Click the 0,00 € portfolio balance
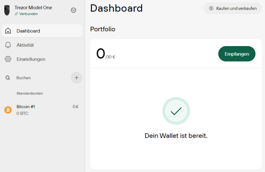The width and height of the screenshot is (265, 172). tap(106, 54)
